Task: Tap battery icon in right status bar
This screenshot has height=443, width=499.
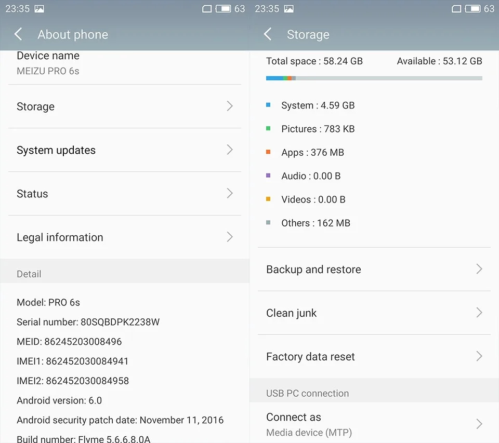Action: click(472, 9)
